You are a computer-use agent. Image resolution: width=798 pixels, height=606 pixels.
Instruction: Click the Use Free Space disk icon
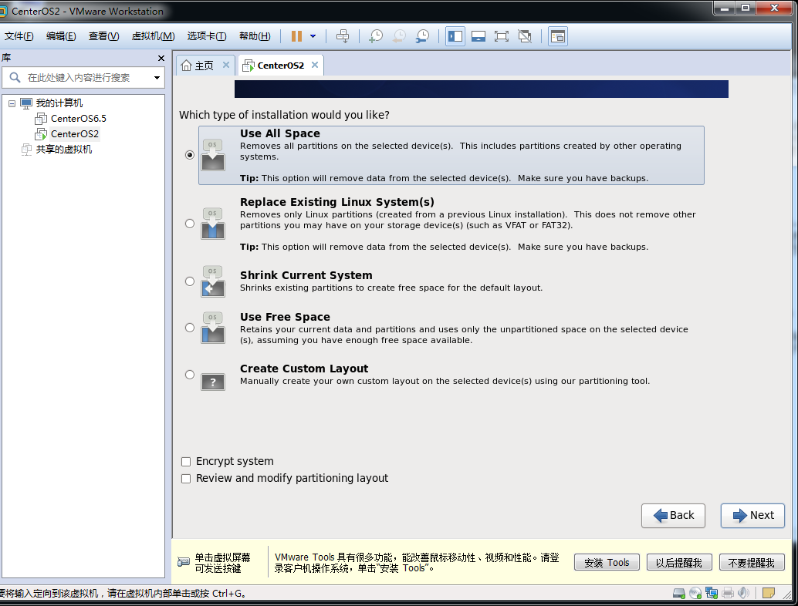[x=213, y=328]
